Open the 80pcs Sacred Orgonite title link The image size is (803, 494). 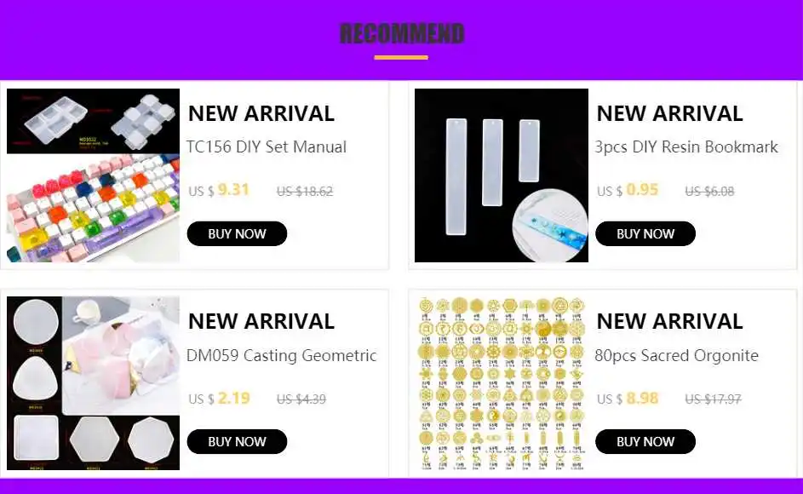pos(676,355)
